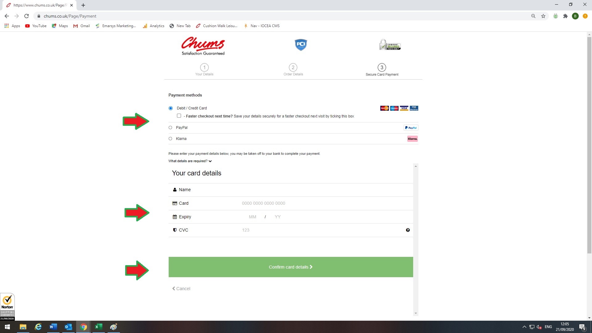Click the Cancel link

(181, 289)
